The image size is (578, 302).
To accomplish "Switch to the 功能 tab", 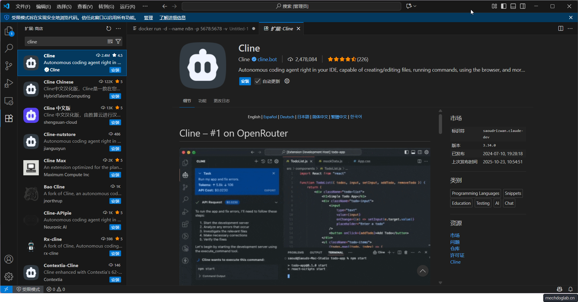I will click(202, 101).
